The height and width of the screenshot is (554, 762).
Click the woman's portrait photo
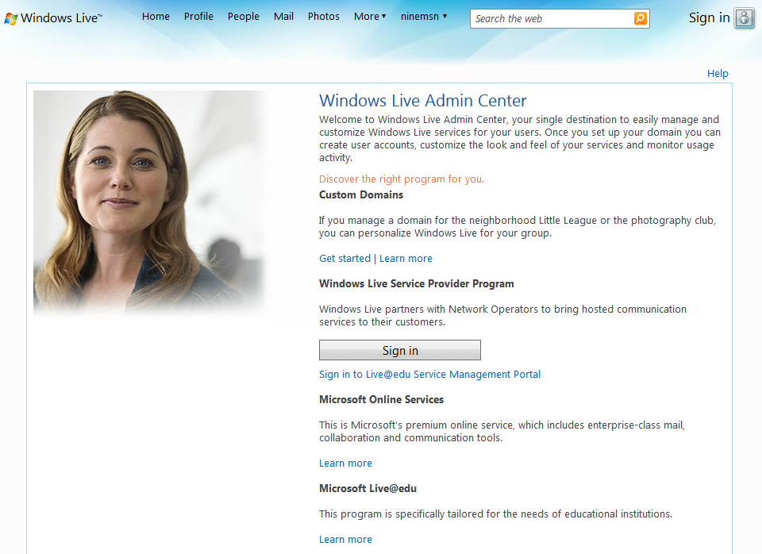pyautogui.click(x=149, y=202)
